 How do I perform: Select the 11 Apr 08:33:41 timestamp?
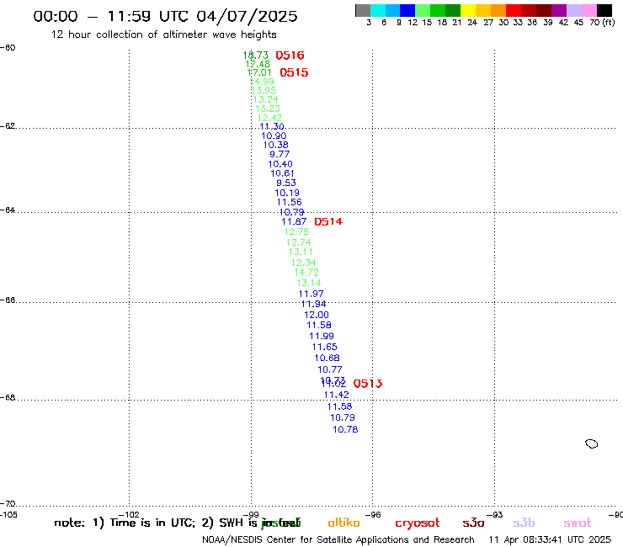[x=550, y=540]
